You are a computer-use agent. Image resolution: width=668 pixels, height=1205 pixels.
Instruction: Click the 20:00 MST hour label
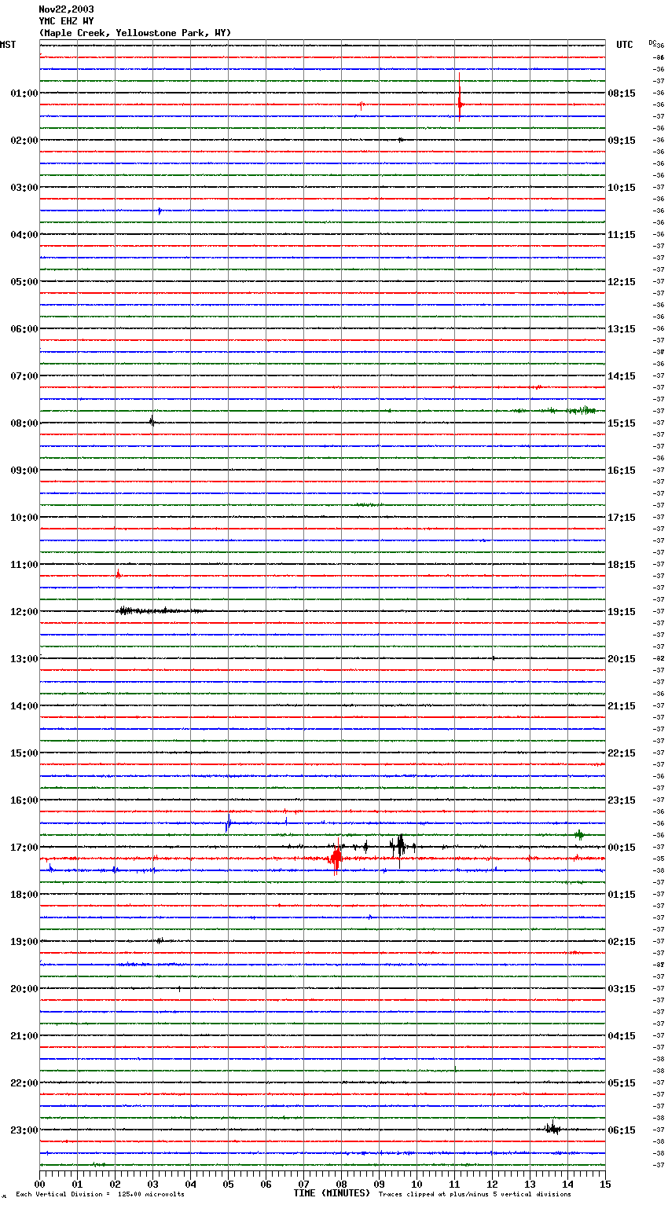(x=24, y=989)
